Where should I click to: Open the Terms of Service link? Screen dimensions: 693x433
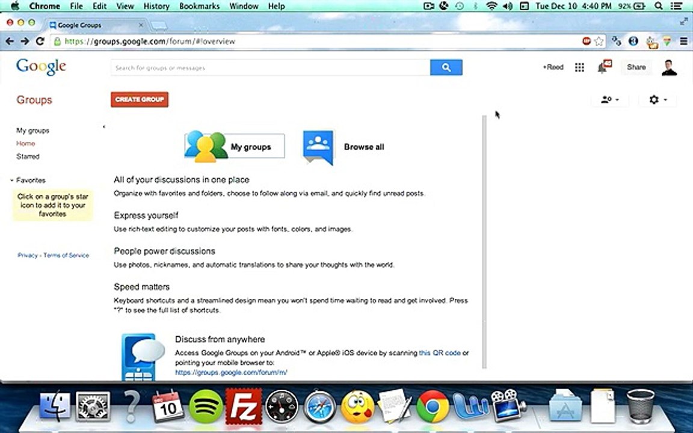(x=66, y=256)
